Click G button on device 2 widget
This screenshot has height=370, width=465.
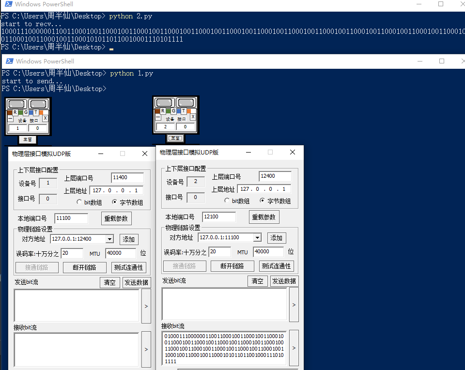tap(173, 111)
